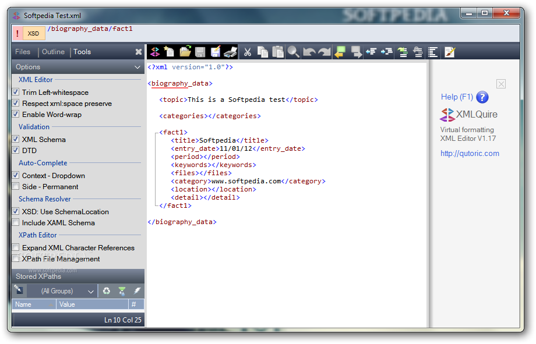This screenshot has height=344, width=536.
Task: Open Find with the magnifying glass icon
Action: pos(293,52)
